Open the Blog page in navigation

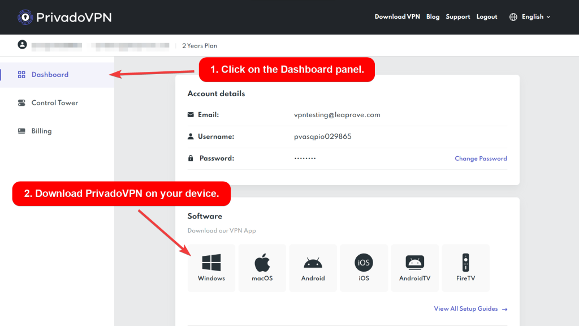tap(433, 16)
